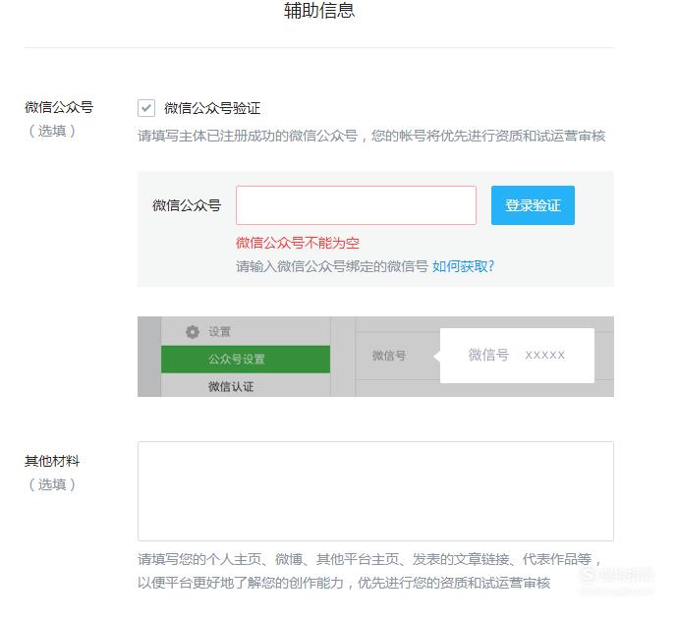The width and height of the screenshot is (677, 620).
Task: Click the 登录验证 button
Action: (533, 205)
